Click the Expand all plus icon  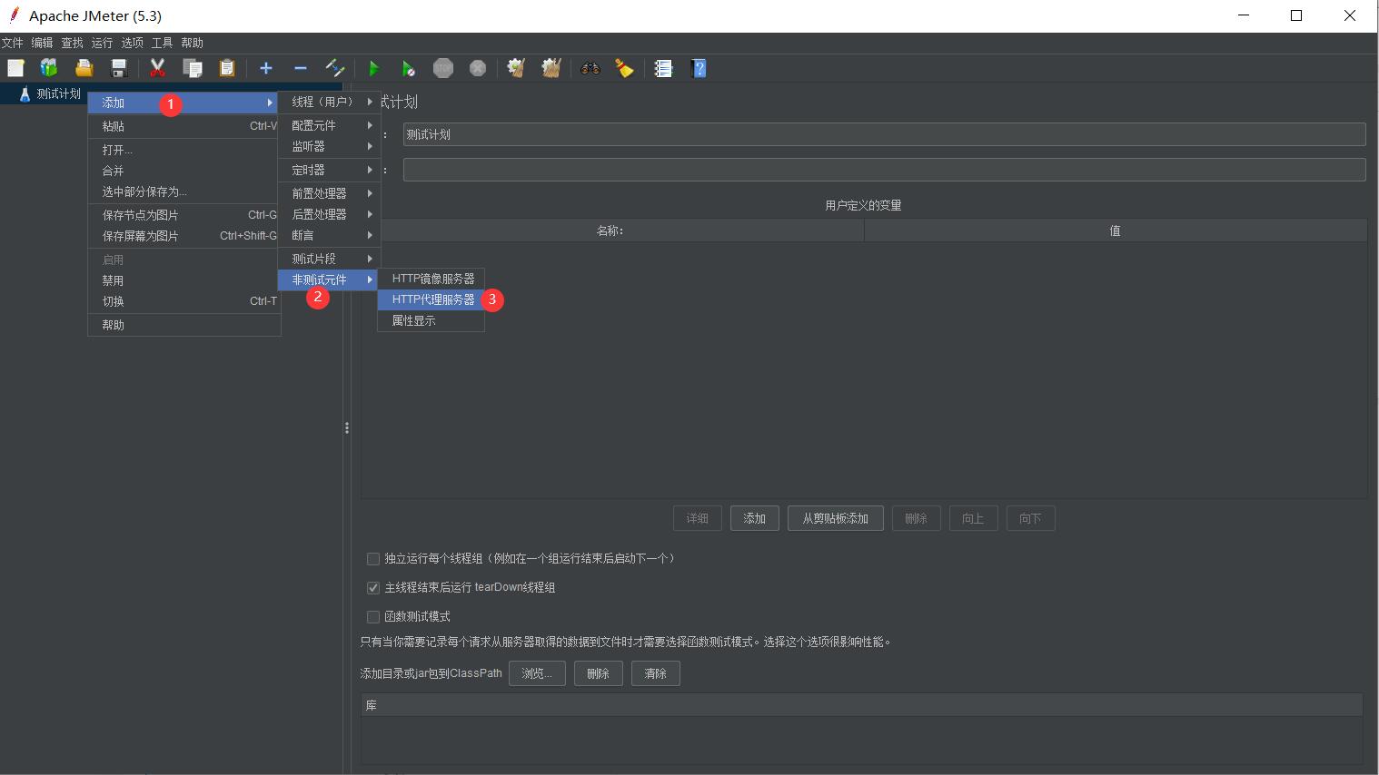[x=266, y=68]
